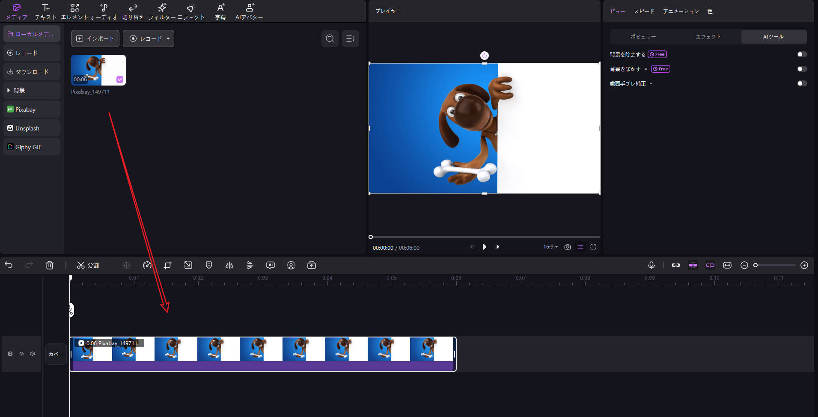
Task: Select the エフェクト sub-tab in properties
Action: (x=708, y=37)
